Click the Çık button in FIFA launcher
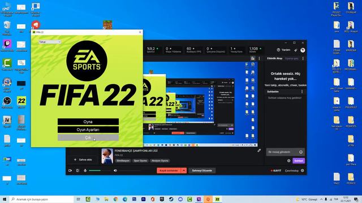Screen dimensions: 362x203 click(x=88, y=138)
